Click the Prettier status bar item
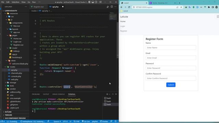Screen dimensions: 219x123 pos(104,122)
